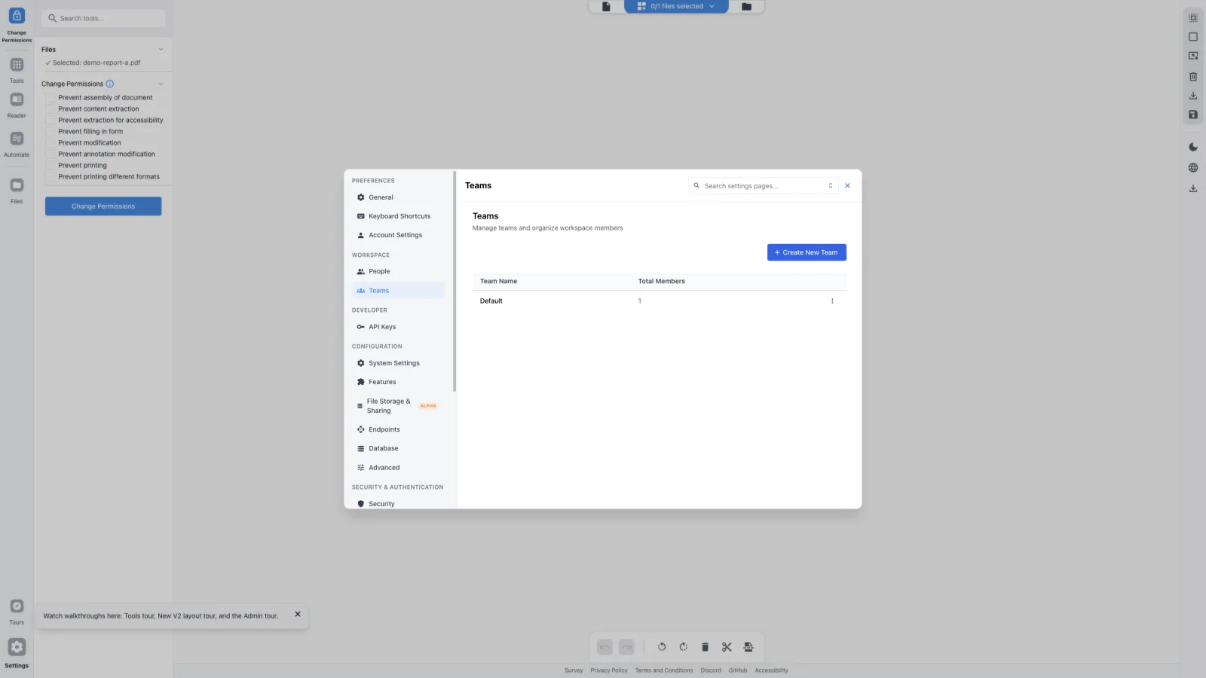Screen dimensions: 1206x678
Task: Check Prevent annotation modification
Action: click(x=51, y=154)
